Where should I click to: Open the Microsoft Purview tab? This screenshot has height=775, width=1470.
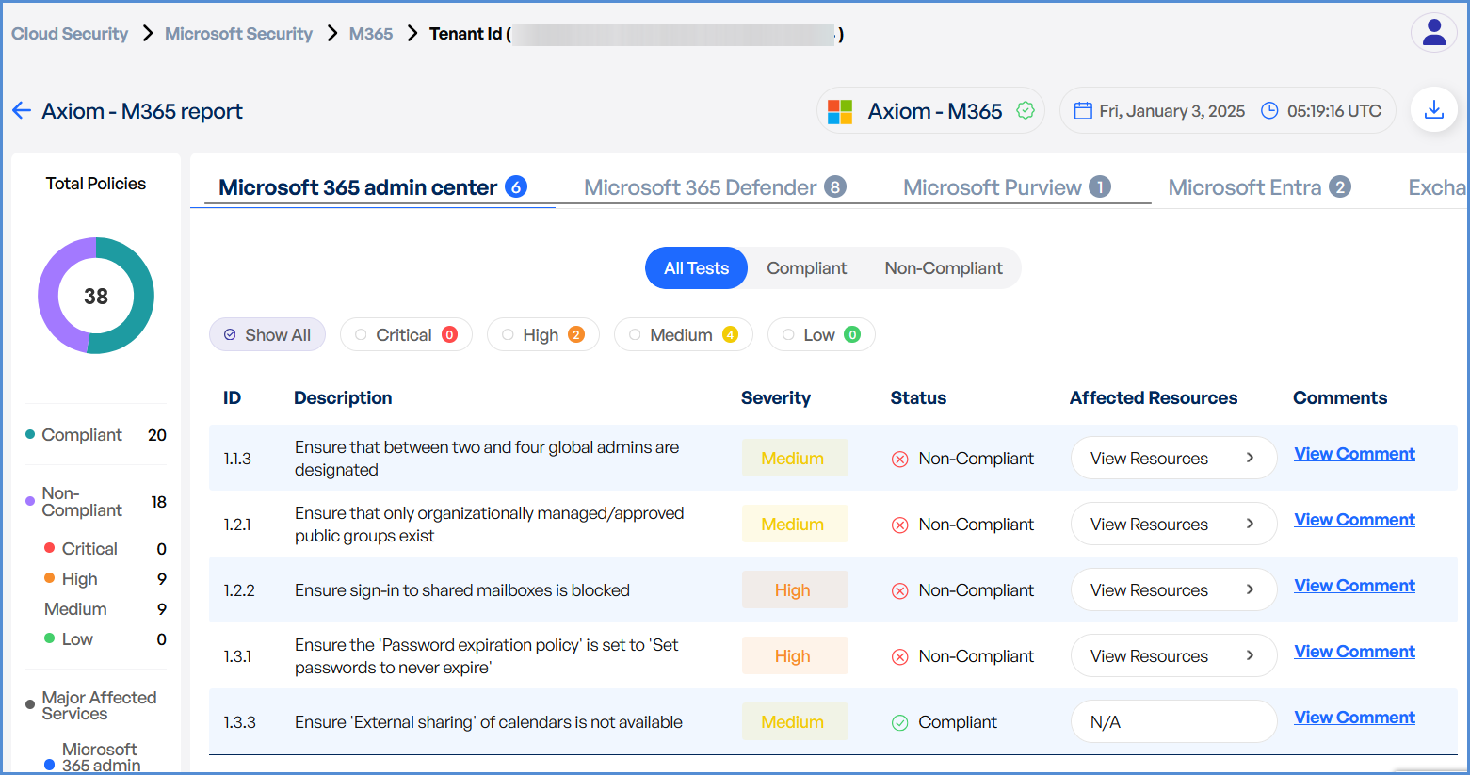click(1005, 187)
